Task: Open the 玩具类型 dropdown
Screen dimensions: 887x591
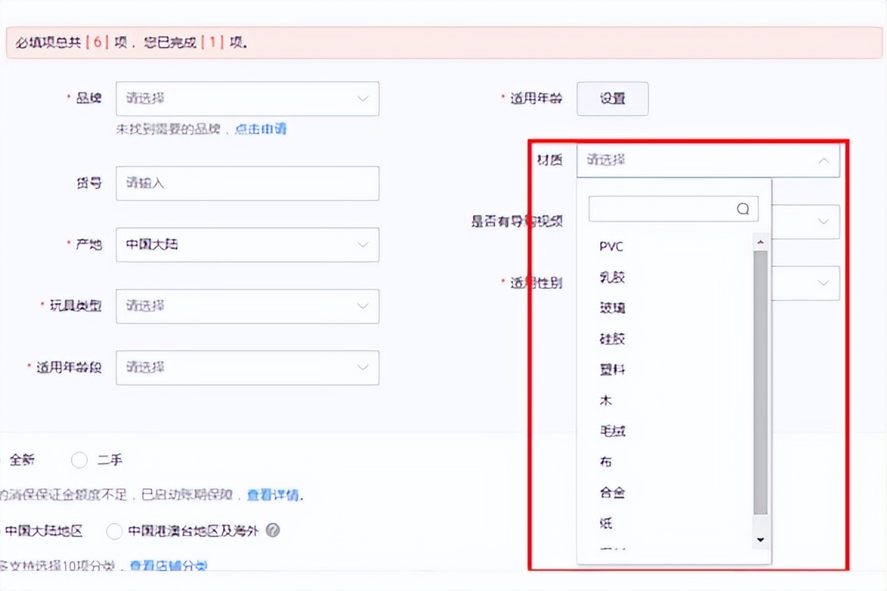Action: (x=248, y=306)
